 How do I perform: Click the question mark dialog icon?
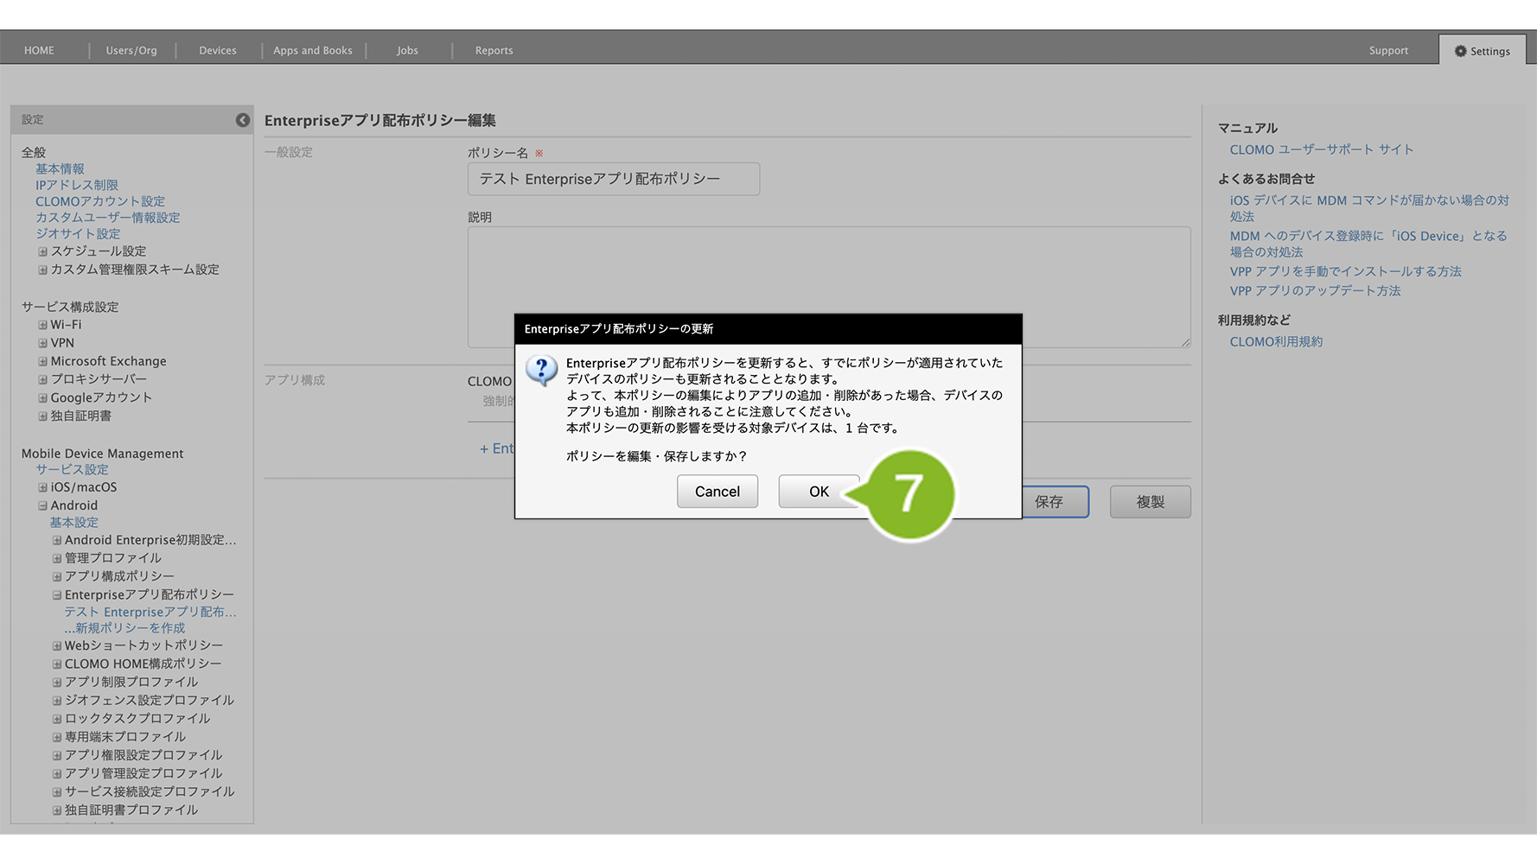[x=542, y=370]
